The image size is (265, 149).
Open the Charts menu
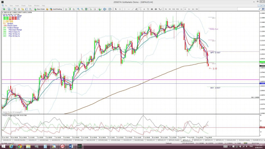coord(23,6)
